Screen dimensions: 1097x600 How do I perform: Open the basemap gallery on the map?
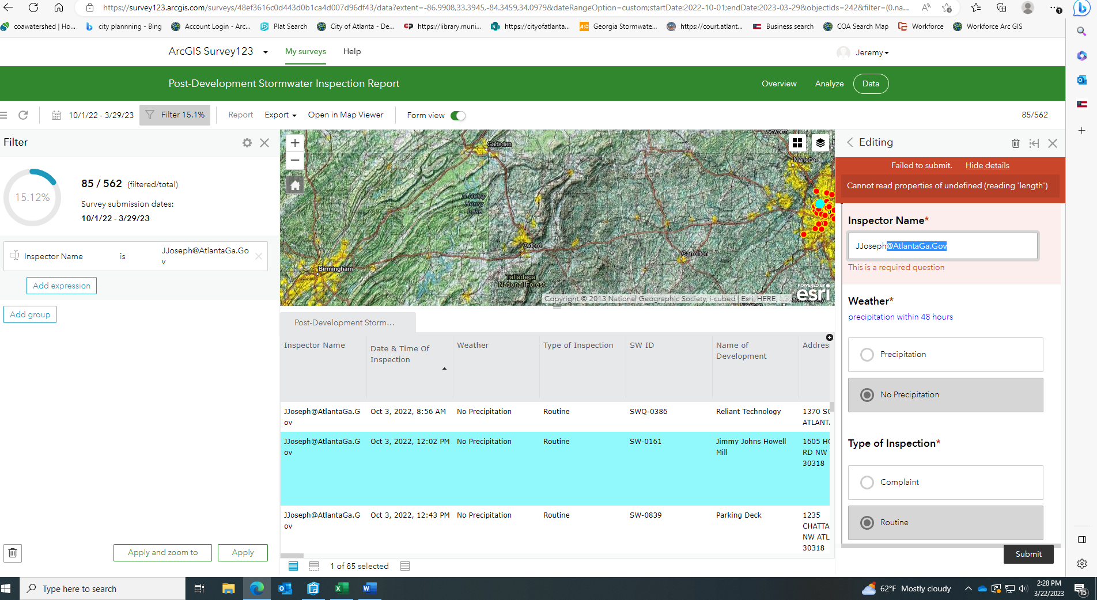798,142
